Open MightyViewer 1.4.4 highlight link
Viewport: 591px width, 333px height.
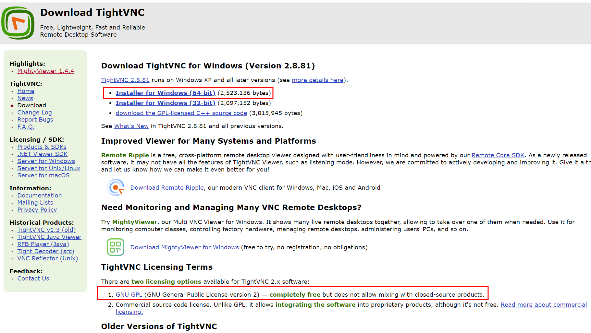point(46,71)
